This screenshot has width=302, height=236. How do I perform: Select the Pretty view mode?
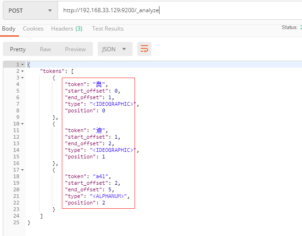18,49
